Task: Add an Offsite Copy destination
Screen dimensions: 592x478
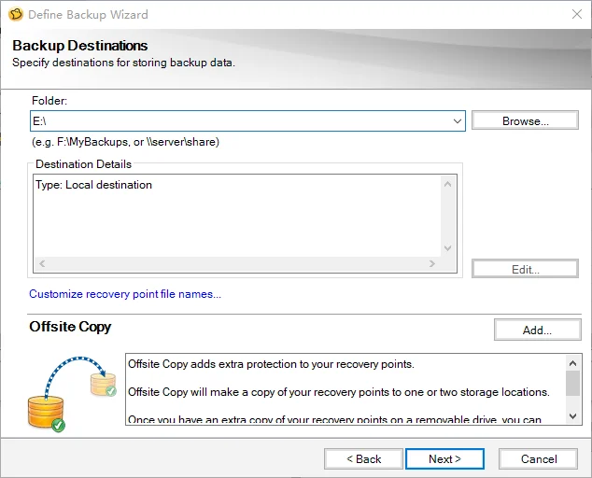Action: click(537, 330)
